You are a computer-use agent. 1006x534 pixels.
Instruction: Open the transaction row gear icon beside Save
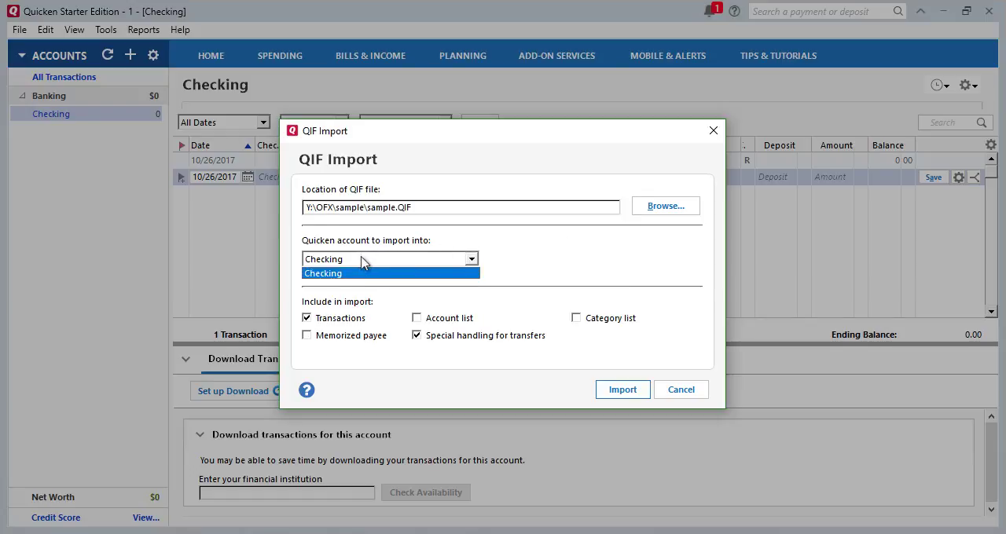click(x=959, y=177)
